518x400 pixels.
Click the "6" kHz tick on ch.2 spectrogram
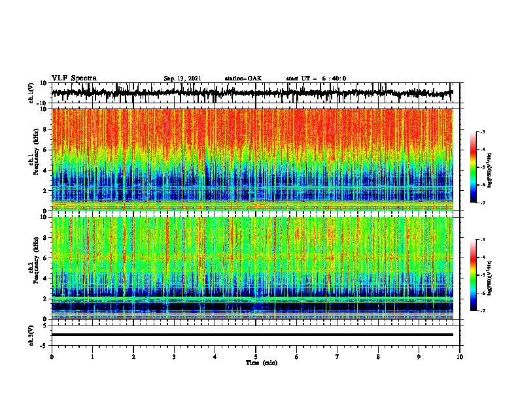pos(45,258)
